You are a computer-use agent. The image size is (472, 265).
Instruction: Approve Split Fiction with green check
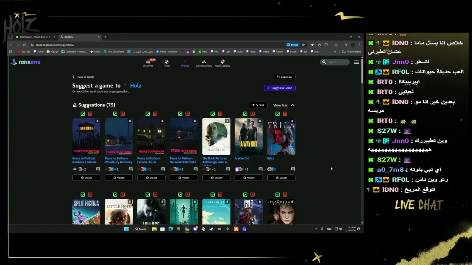83,194
